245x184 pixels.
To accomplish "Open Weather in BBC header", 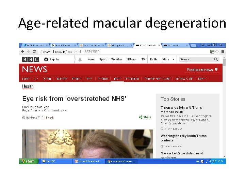I will pyautogui.click(x=117, y=59).
